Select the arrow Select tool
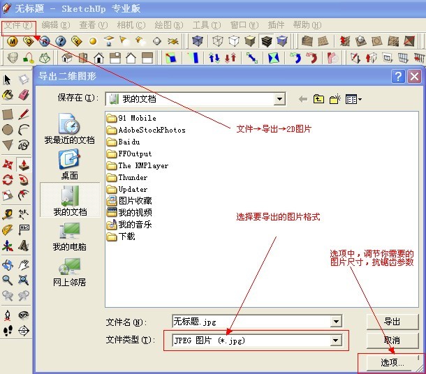 [8, 80]
